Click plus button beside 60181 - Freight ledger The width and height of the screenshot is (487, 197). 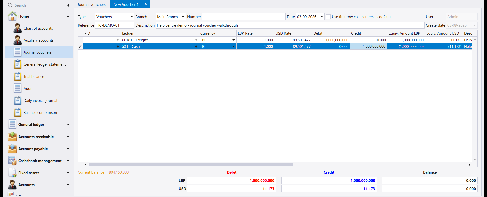pyautogui.click(x=196, y=40)
